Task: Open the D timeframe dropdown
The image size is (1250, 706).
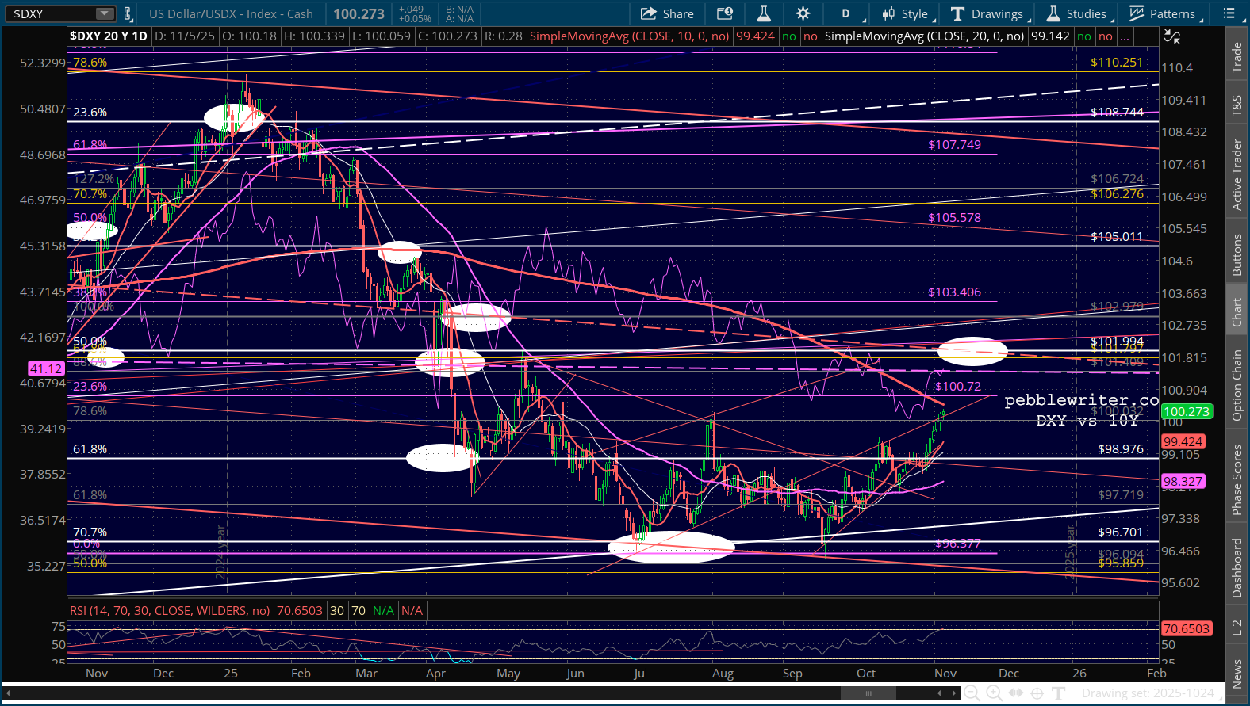Action: [x=850, y=13]
